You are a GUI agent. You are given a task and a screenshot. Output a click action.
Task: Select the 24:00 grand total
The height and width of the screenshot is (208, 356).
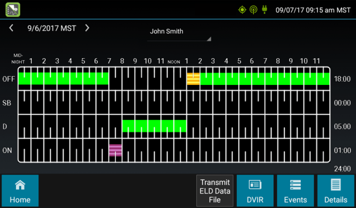pos(343,169)
